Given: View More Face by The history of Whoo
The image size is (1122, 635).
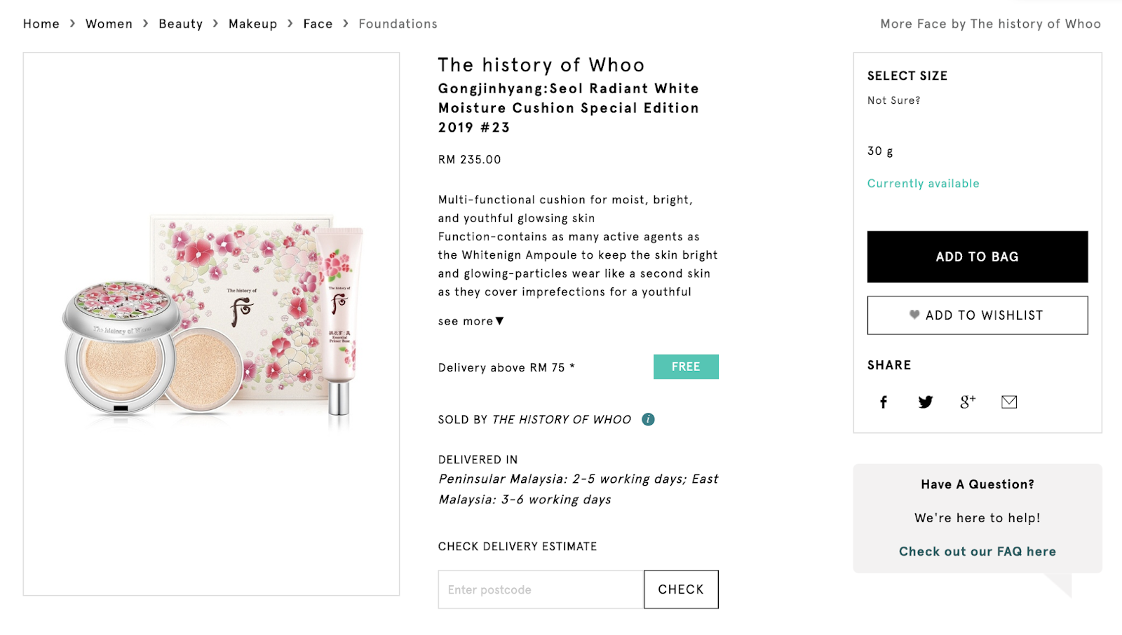Looking at the screenshot, I should (x=990, y=24).
